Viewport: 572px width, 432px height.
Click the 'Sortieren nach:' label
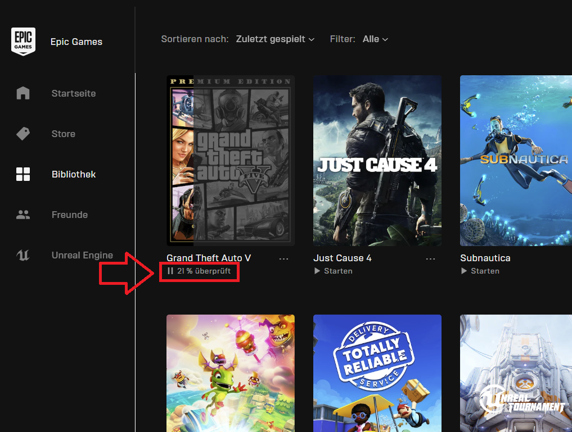195,39
